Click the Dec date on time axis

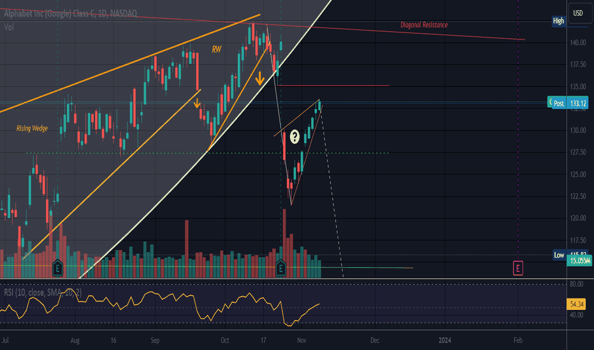point(375,340)
